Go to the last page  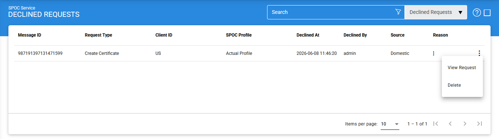coord(480,124)
